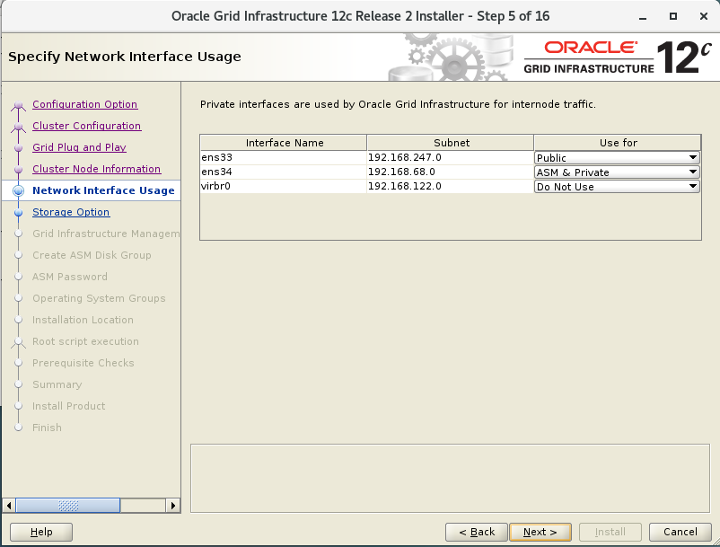
Task: Click the Cancel button
Action: 680,532
